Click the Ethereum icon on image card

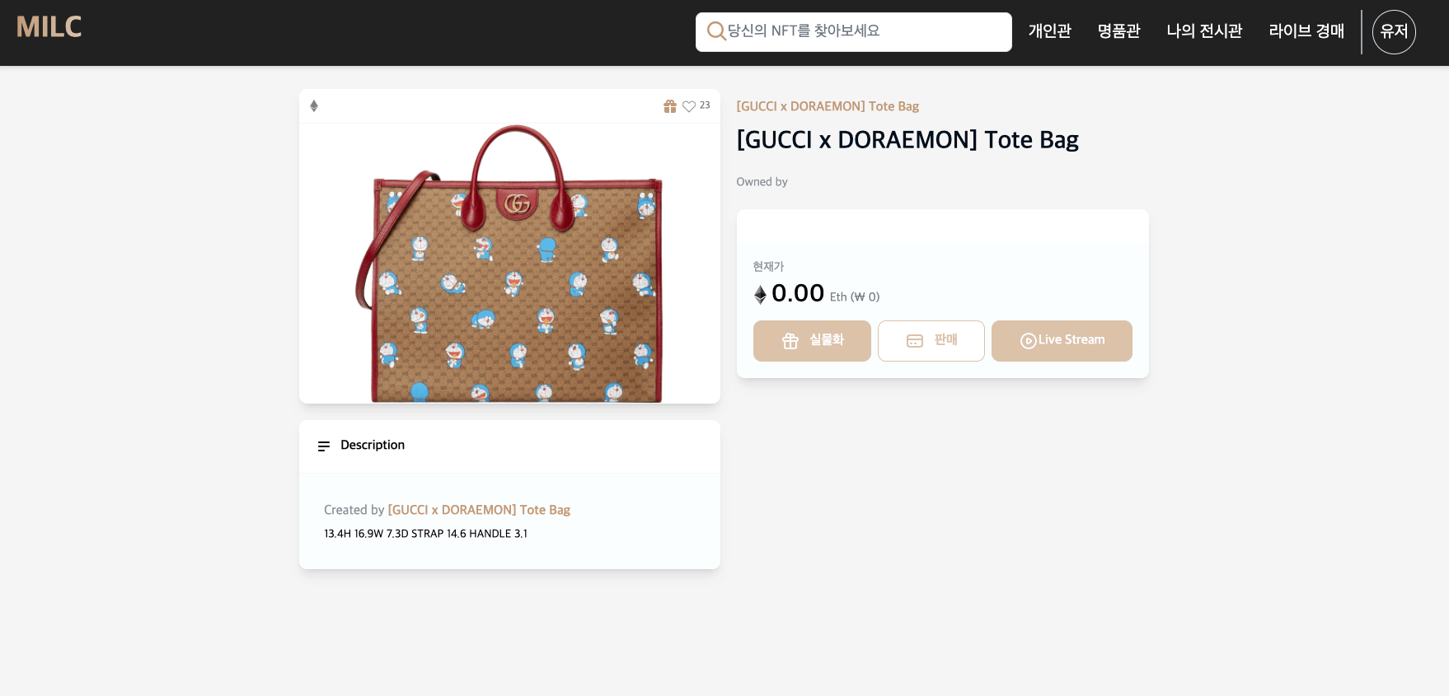(x=314, y=106)
